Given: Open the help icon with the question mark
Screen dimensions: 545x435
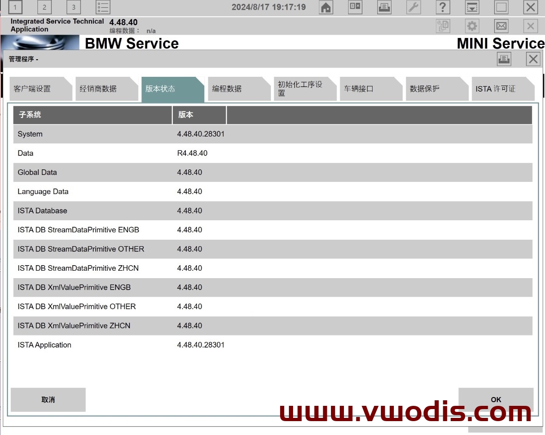Looking at the screenshot, I should pyautogui.click(x=443, y=7).
